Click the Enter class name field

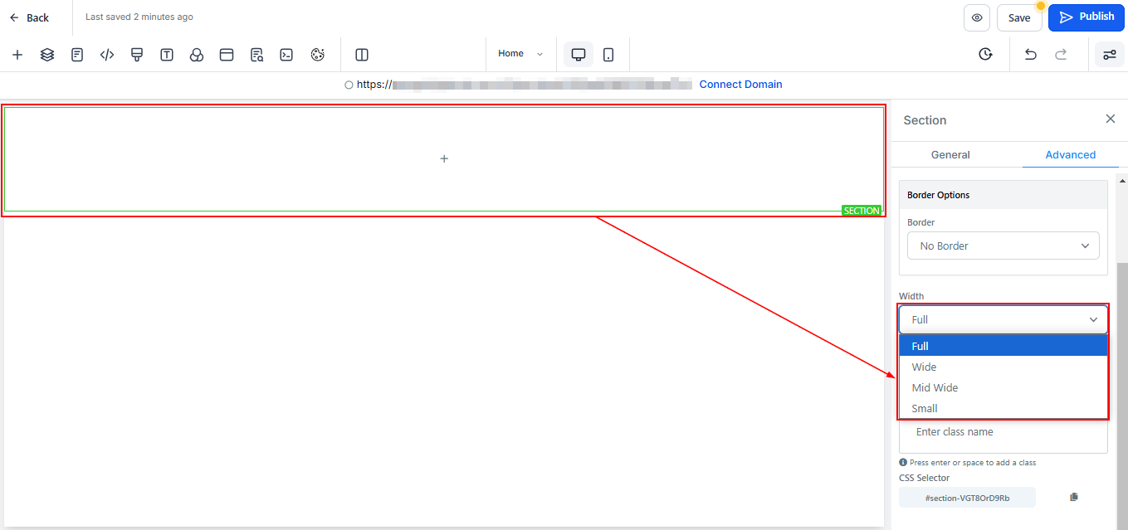(1003, 433)
